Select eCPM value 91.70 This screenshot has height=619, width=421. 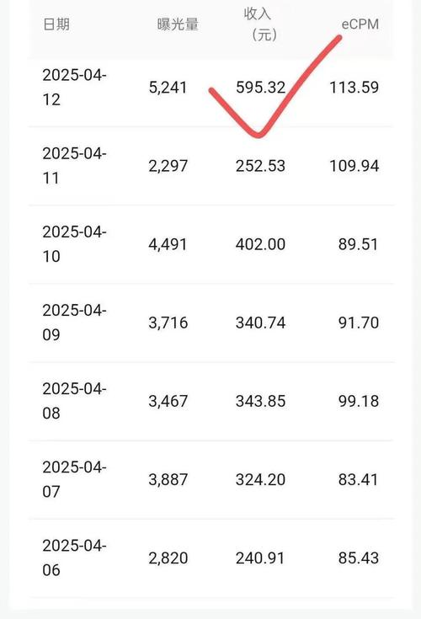click(x=359, y=323)
